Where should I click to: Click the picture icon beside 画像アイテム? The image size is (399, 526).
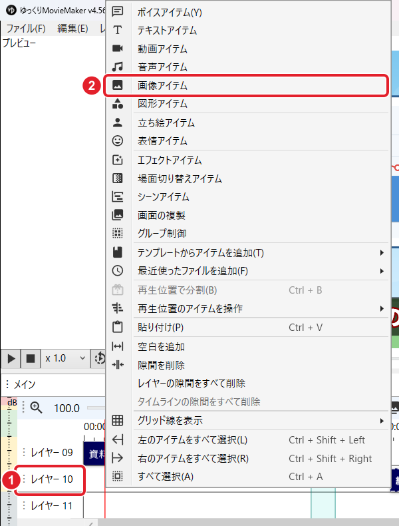[117, 85]
